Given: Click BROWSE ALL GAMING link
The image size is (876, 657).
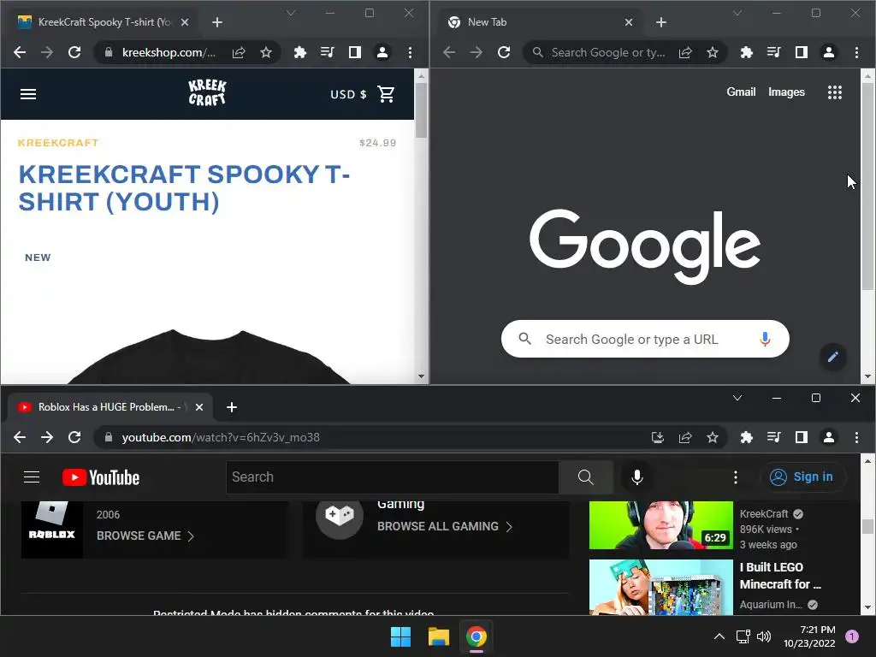Looking at the screenshot, I should (x=444, y=526).
